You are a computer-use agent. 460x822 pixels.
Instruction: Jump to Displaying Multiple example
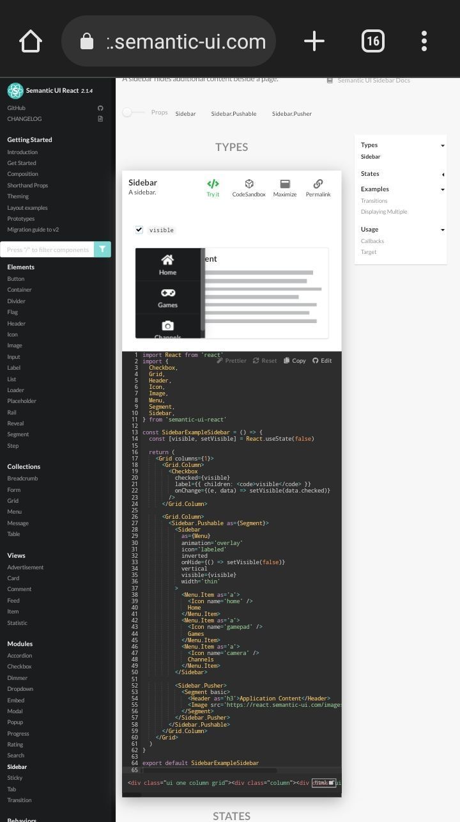coord(384,212)
